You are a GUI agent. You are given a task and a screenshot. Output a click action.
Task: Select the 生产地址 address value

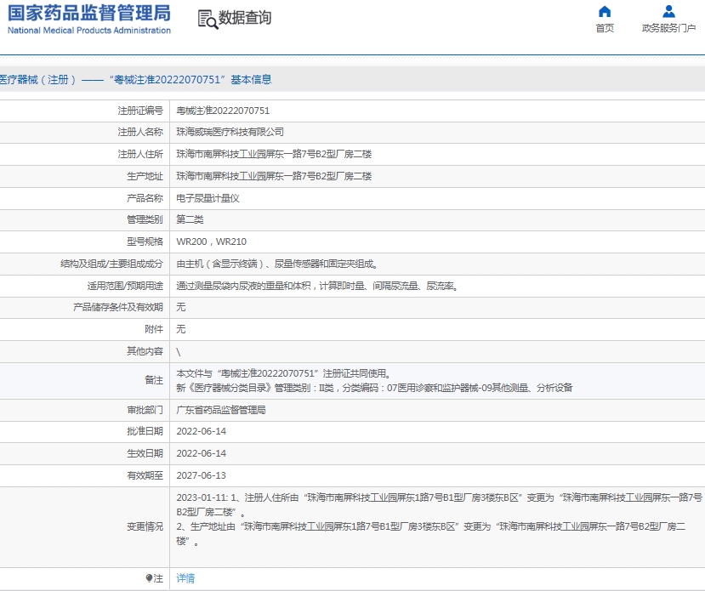[x=274, y=176]
